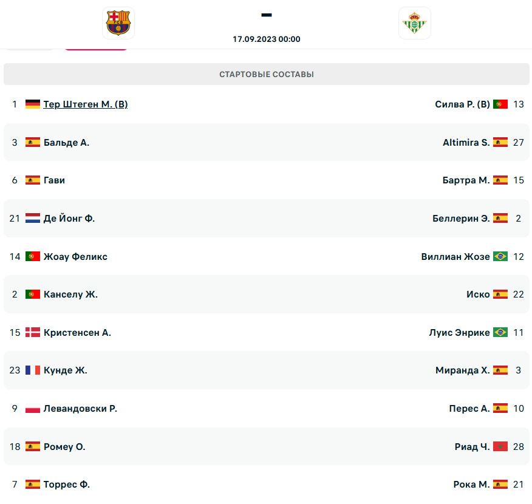
Task: Click the Netherlands flag next to Де Йонг
Action: (x=33, y=218)
